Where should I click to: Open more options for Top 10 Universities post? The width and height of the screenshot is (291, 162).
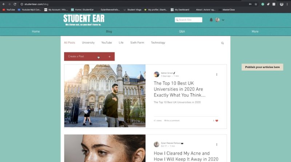[216, 75]
